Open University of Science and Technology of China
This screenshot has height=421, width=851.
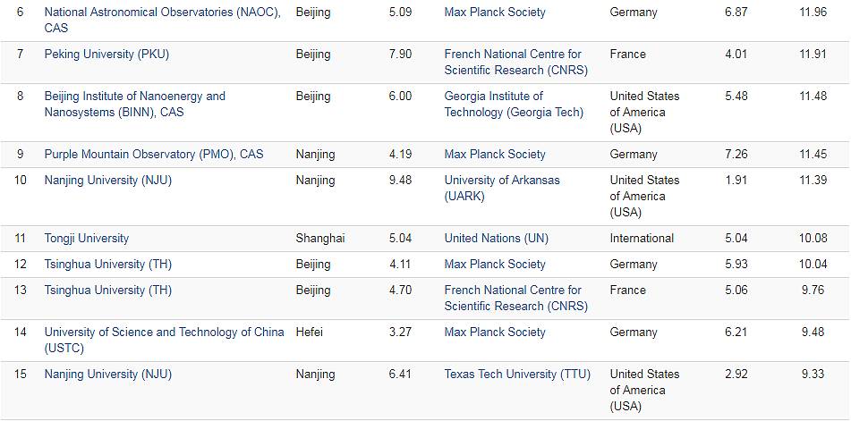pos(164,333)
